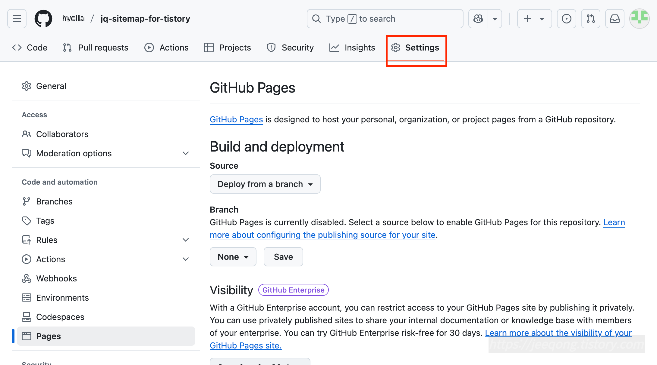Screen dimensions: 657x365
Task: Open the Deploy from a branch dropdown
Action: point(265,184)
